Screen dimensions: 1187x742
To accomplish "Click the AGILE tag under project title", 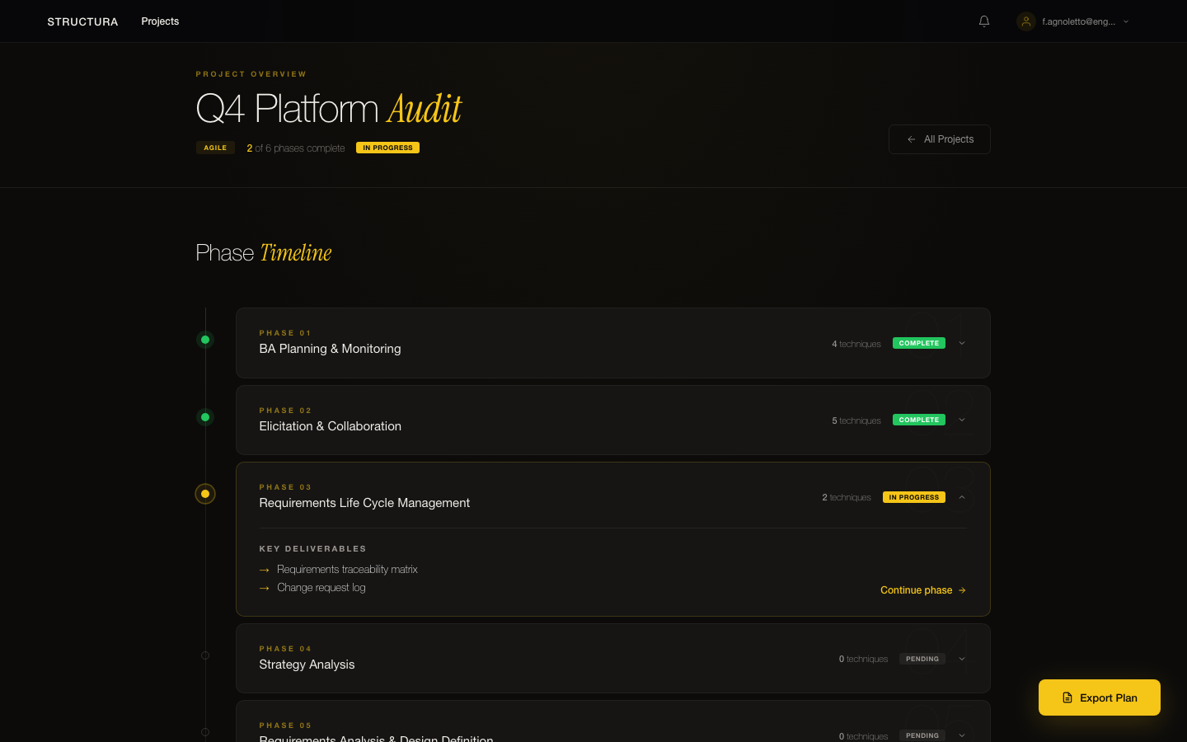I will pyautogui.click(x=215, y=148).
